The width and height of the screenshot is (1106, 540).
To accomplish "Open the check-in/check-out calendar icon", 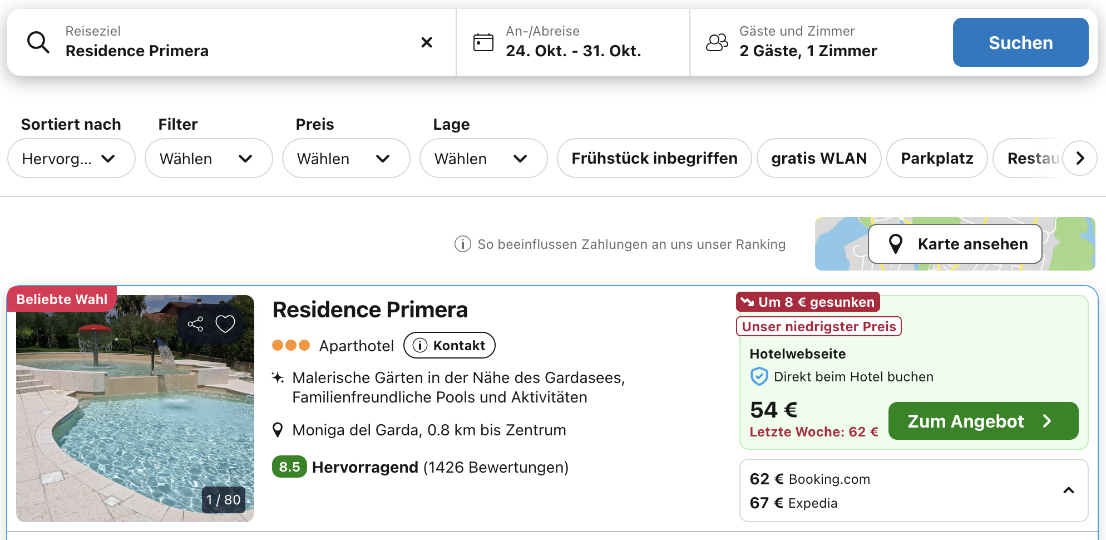I will 483,42.
